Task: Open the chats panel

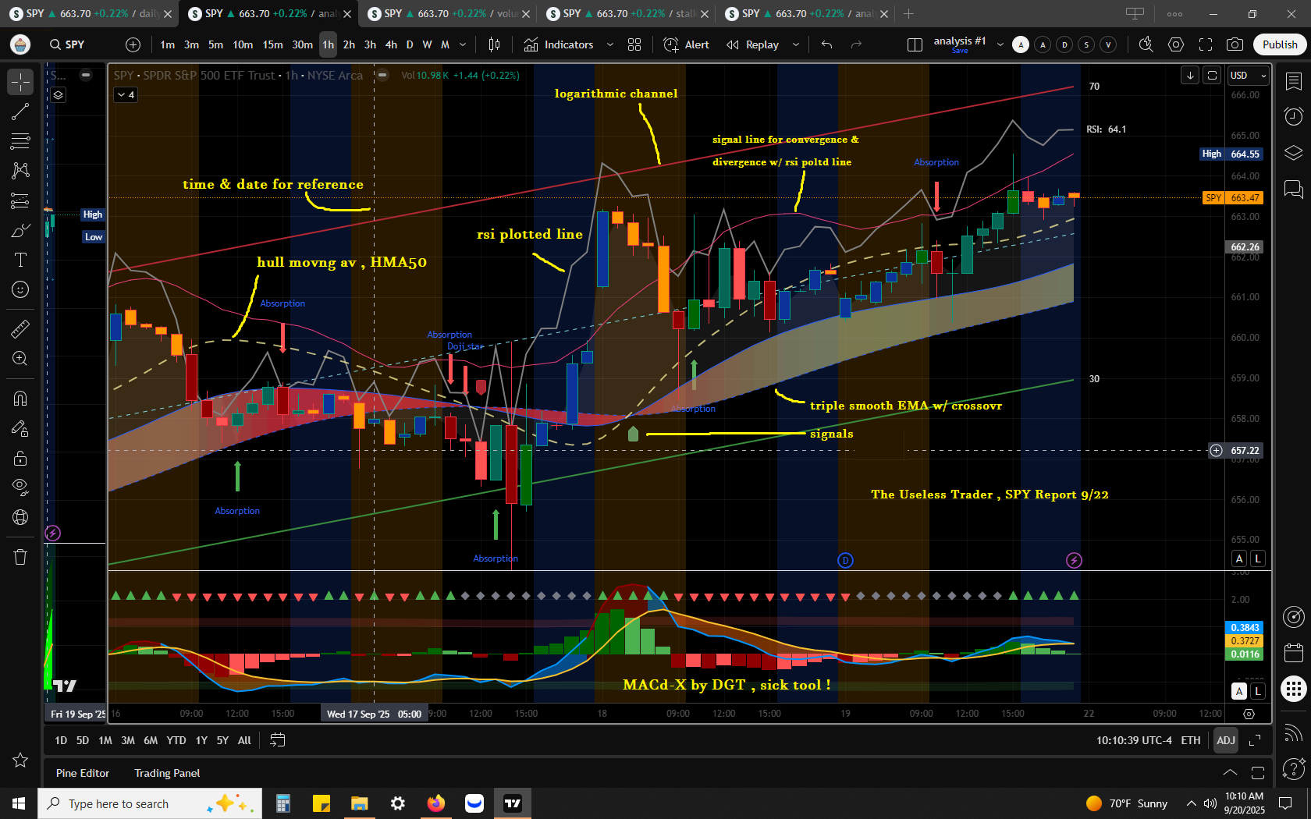Action: [x=1293, y=189]
